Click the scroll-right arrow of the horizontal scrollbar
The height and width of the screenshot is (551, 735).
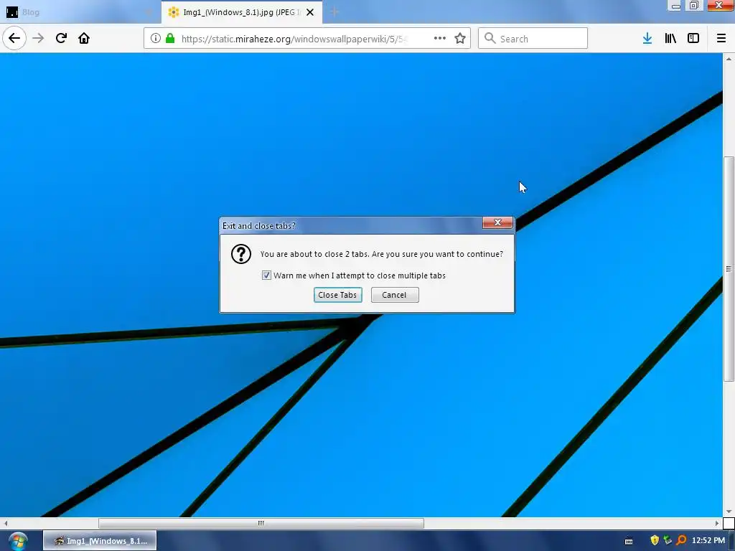pos(717,523)
